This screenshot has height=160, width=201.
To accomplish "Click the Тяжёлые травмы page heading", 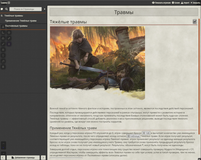I will pos(68,22).
